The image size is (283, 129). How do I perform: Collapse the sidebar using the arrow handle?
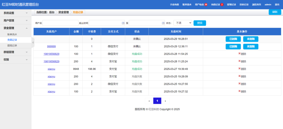[x=33, y=42]
